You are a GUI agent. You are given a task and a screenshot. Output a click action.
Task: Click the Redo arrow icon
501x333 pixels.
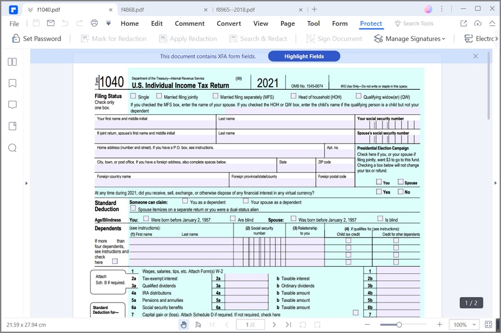(x=79, y=23)
